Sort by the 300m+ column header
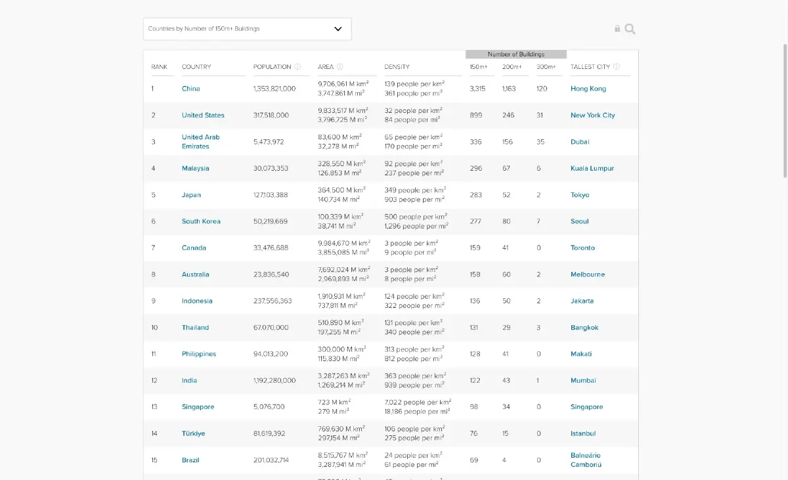The width and height of the screenshot is (788, 480). tap(546, 67)
